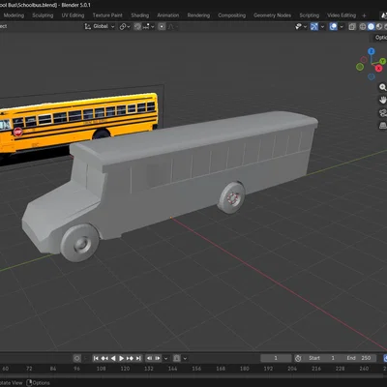Toggle the camera view icon

tap(382, 112)
